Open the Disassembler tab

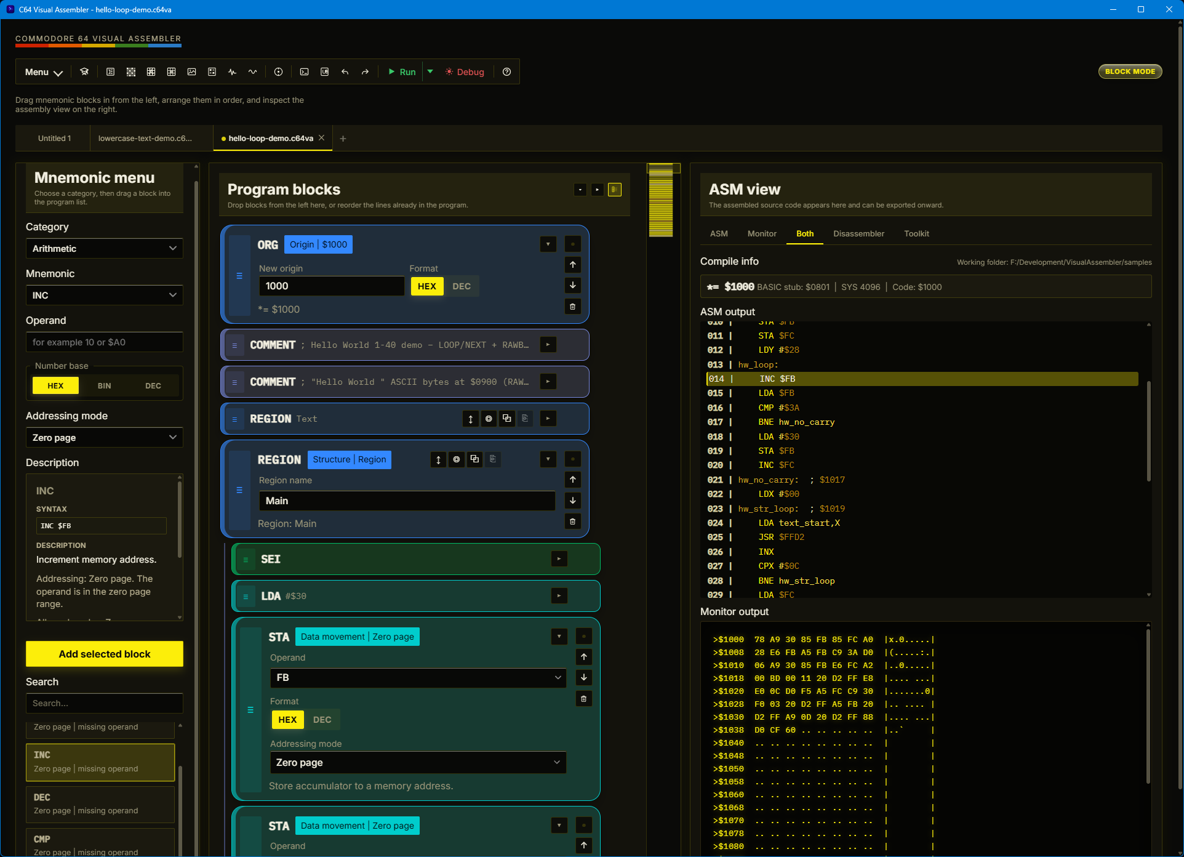point(858,233)
